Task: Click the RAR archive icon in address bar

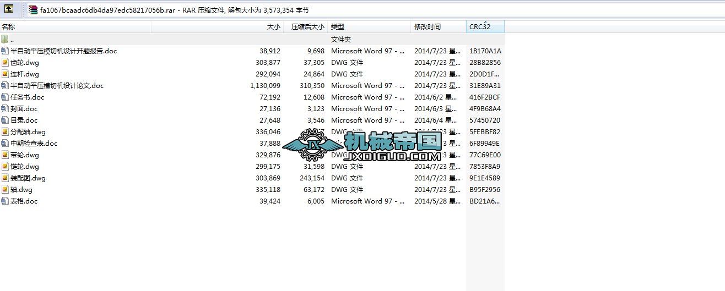Action: tap(34, 9)
